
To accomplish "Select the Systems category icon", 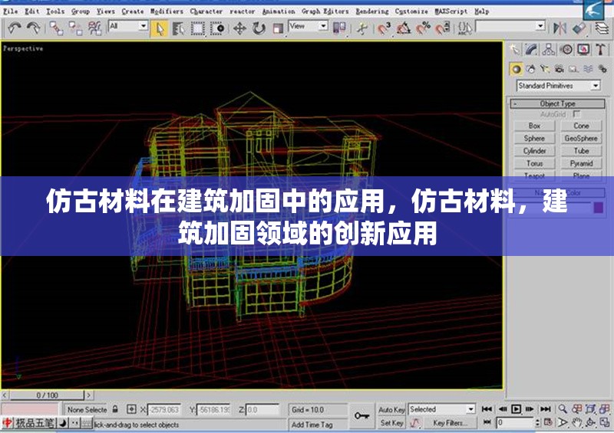I will [602, 69].
